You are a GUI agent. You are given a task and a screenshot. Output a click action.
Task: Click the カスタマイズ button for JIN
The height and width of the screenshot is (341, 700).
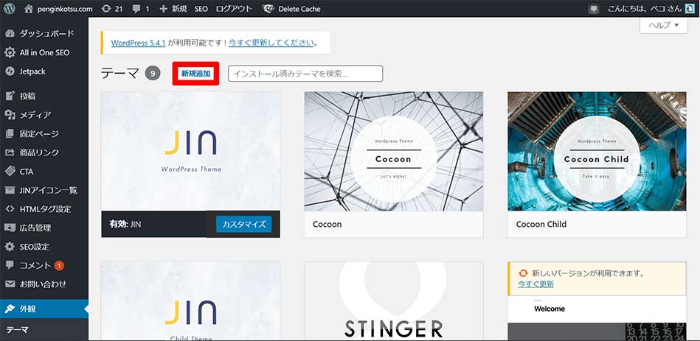pos(243,224)
